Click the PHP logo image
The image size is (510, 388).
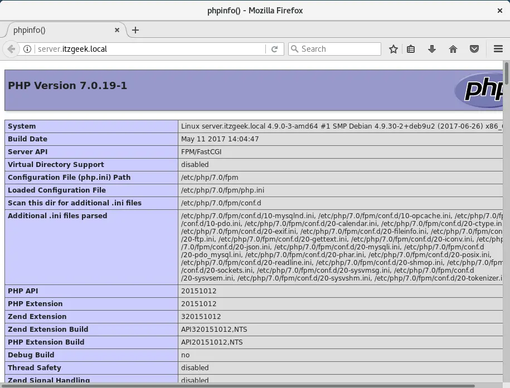point(479,90)
